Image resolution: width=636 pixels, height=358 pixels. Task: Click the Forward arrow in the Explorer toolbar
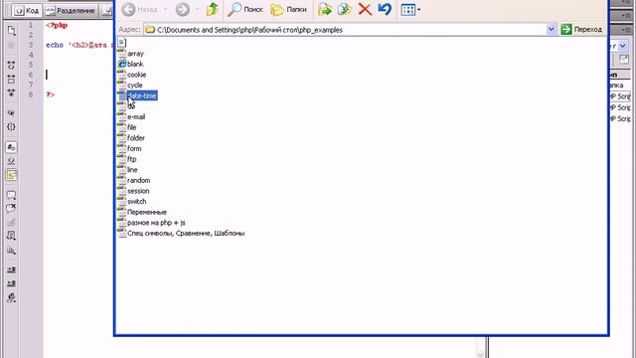tap(183, 9)
